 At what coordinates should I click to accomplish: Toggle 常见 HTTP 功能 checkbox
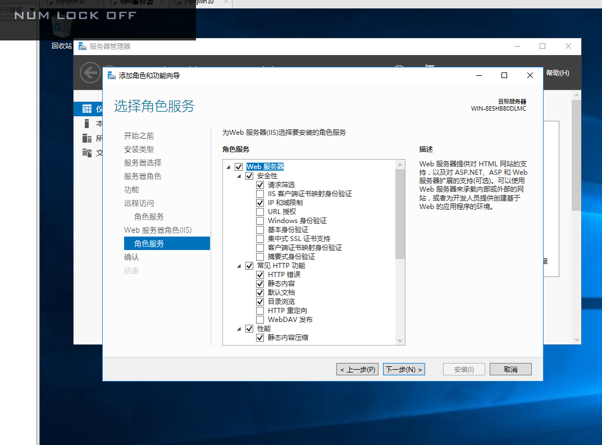pyautogui.click(x=249, y=266)
